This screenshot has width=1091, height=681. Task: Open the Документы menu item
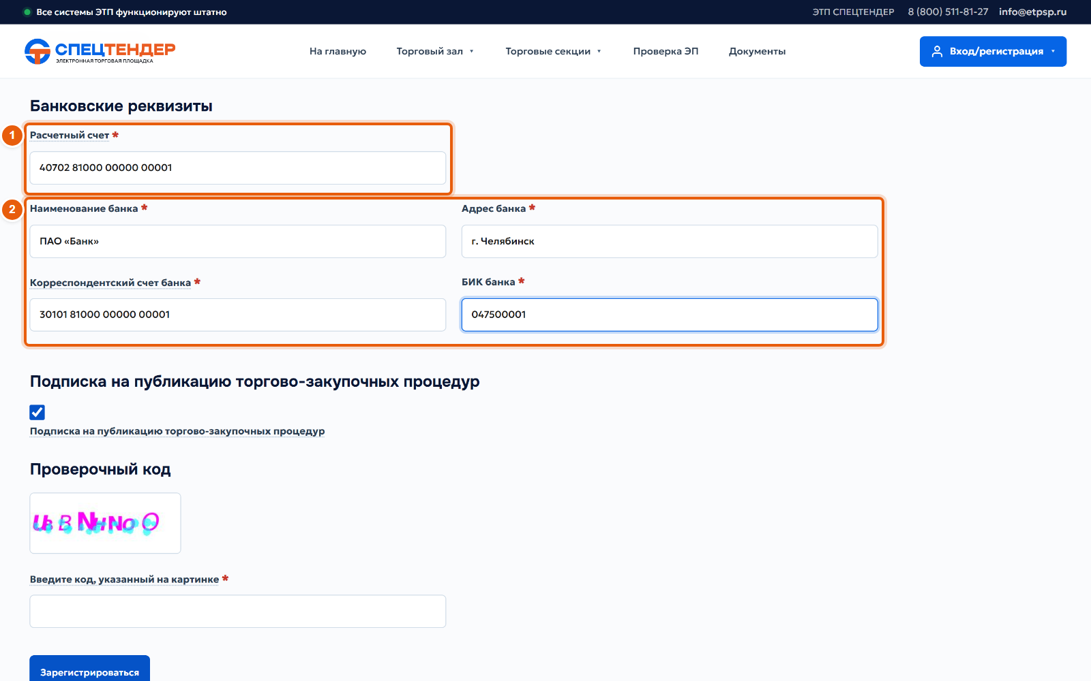(x=757, y=51)
